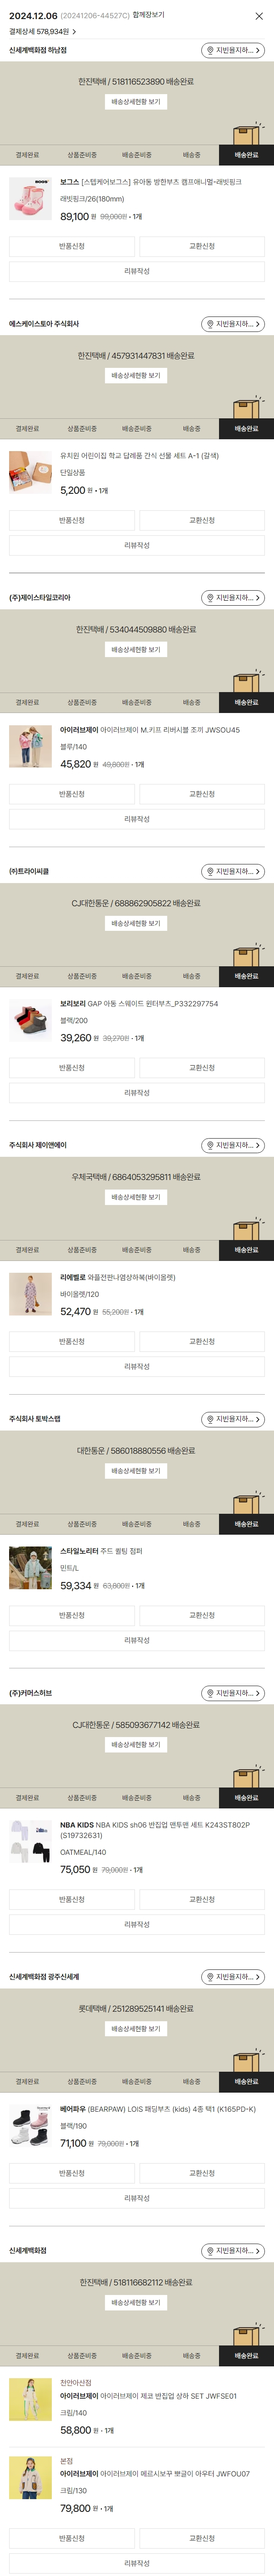The height and width of the screenshot is (2576, 274).
Task: Expand the address pill beside (주)제이스타일코리아
Action: click(232, 598)
